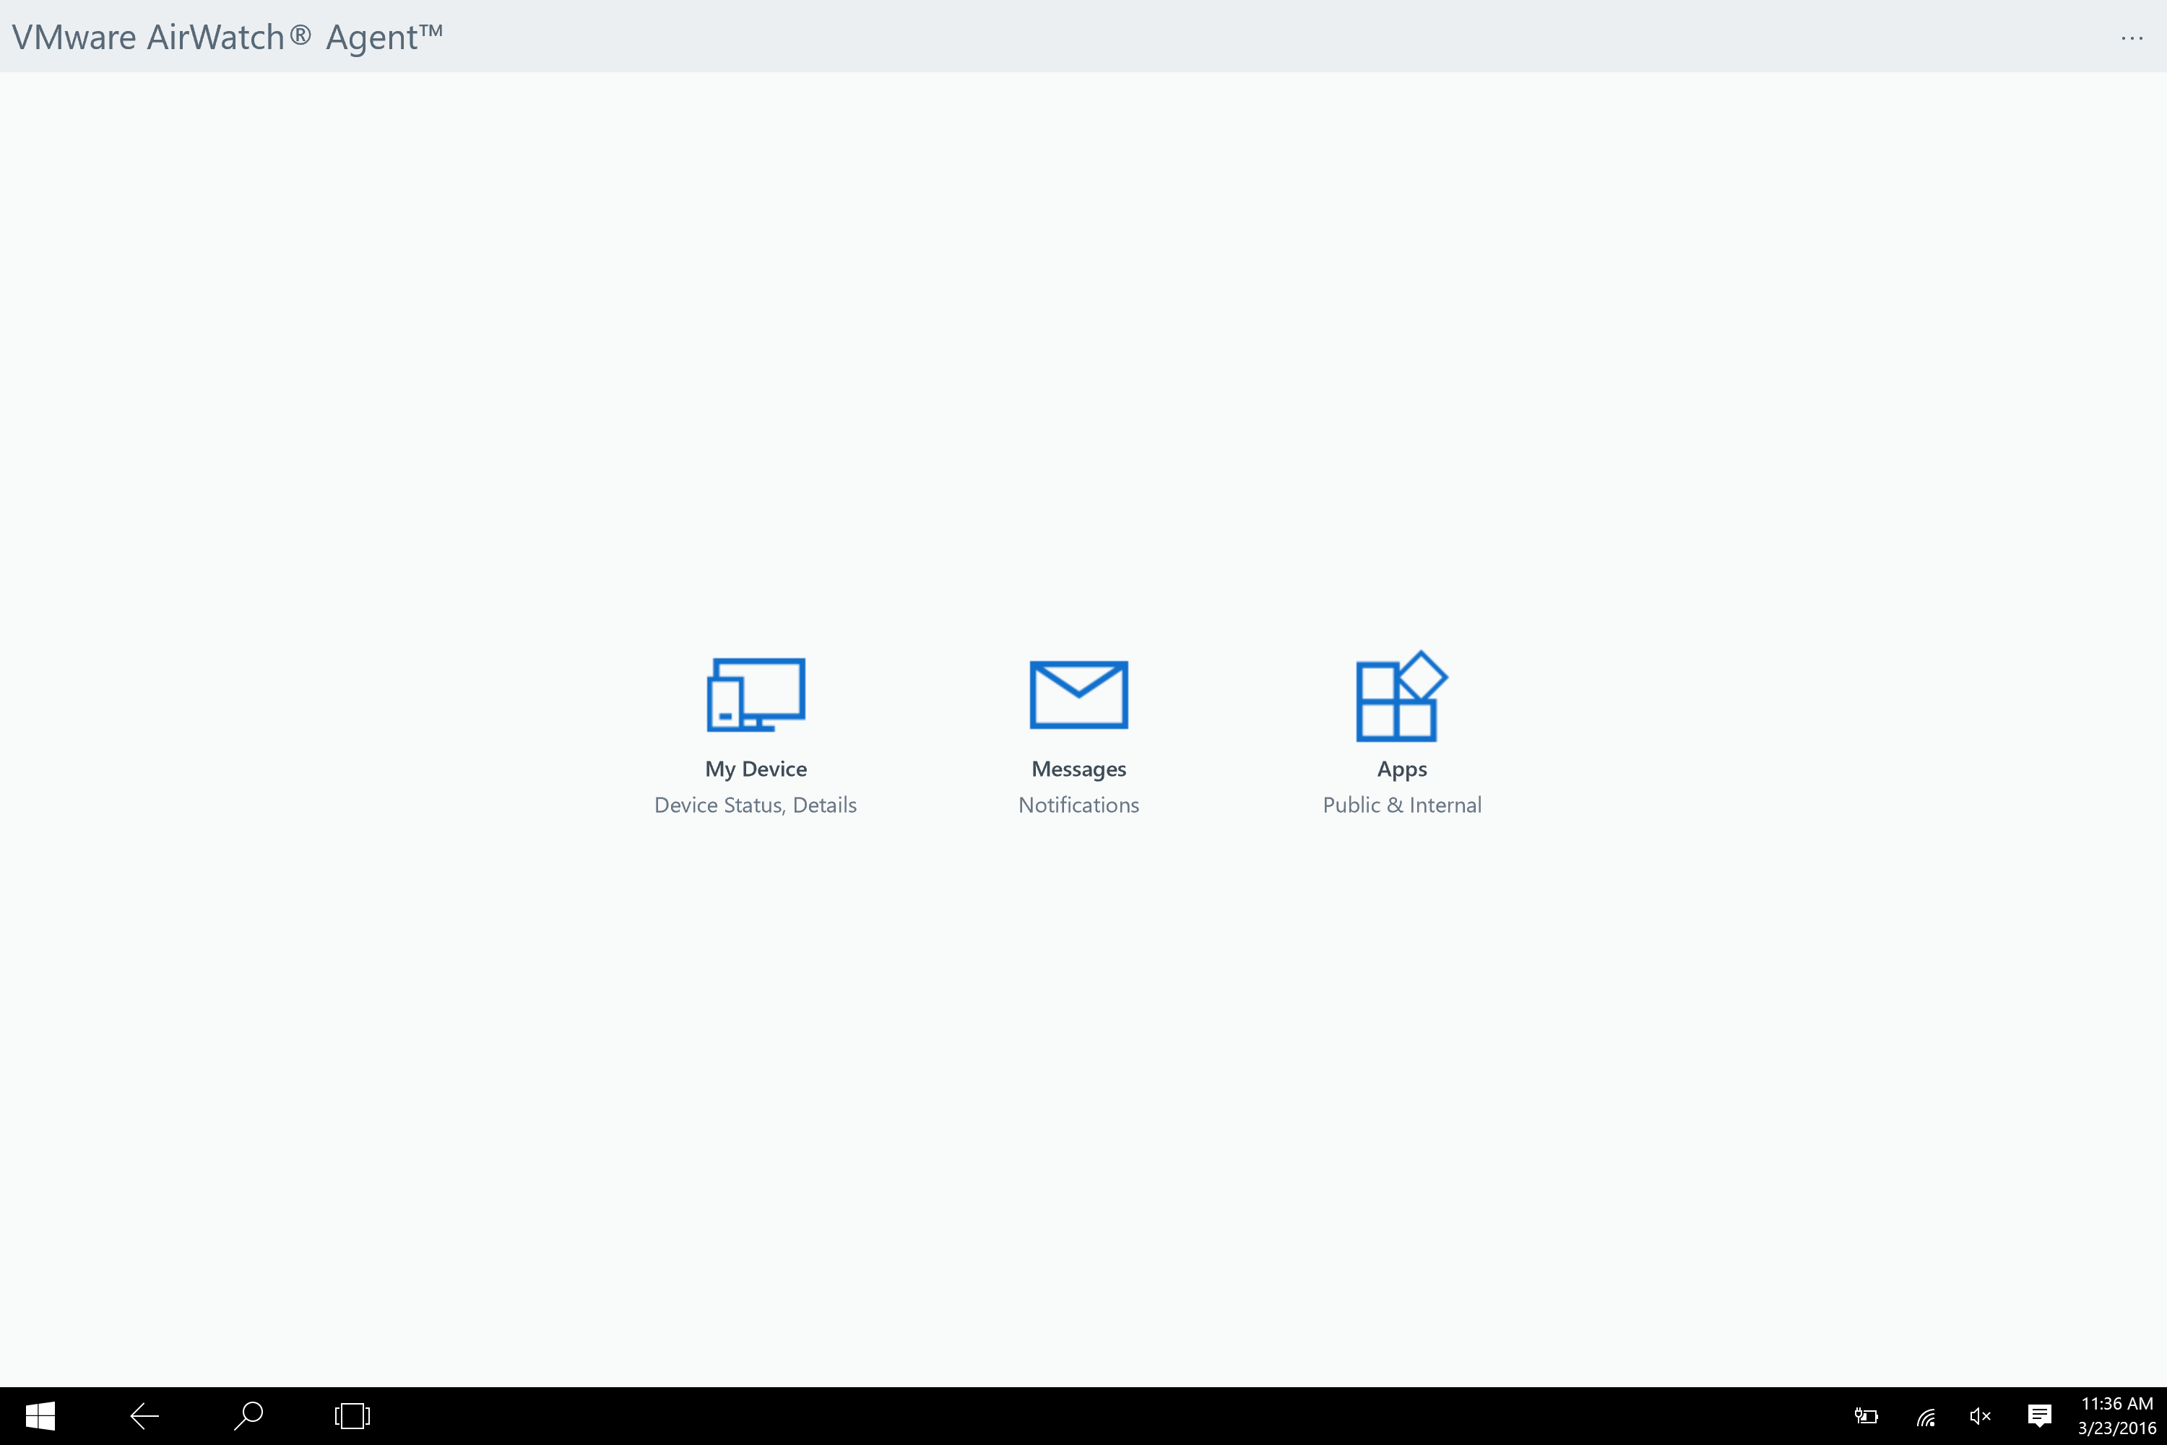Open the Windows Start button
The height and width of the screenshot is (1445, 2167).
pos(40,1415)
